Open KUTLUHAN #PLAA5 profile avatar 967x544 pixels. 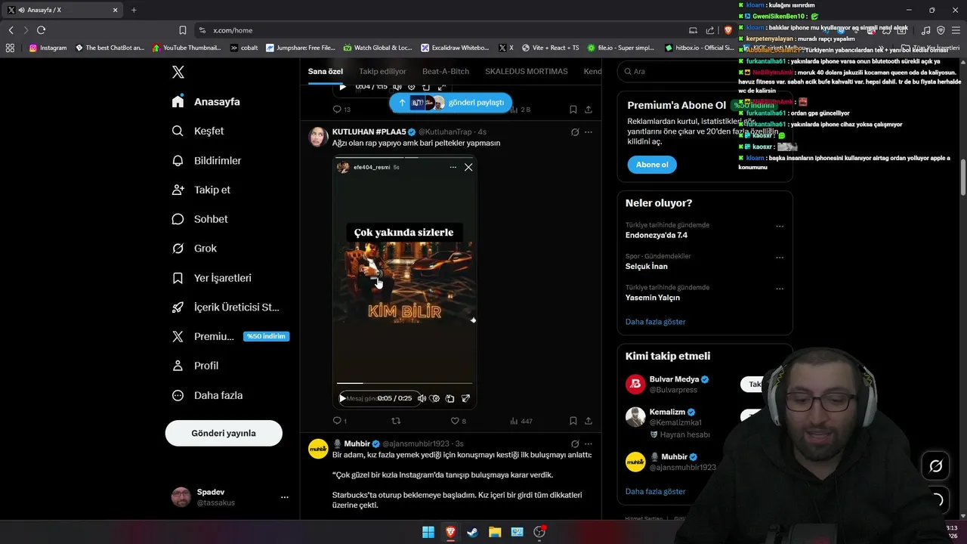pos(318,137)
